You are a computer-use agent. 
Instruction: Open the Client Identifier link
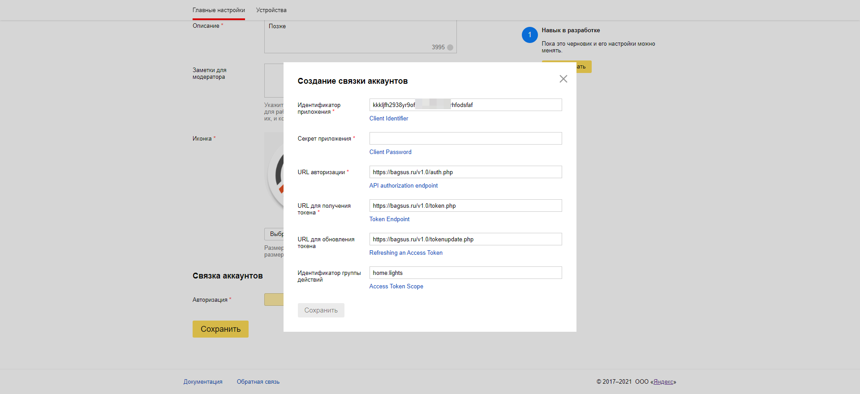[x=389, y=119]
